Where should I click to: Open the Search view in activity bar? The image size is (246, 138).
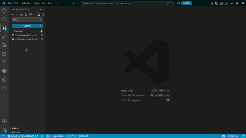click(4, 19)
